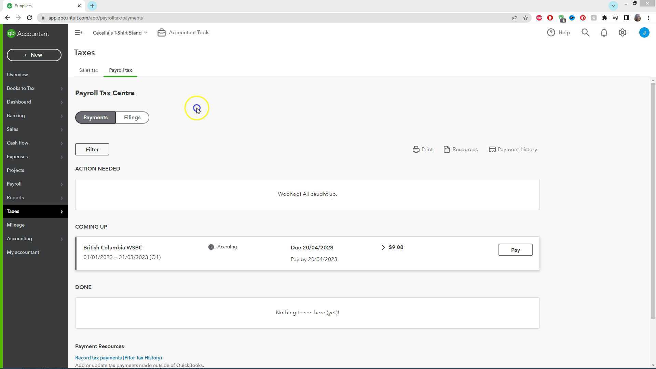
Task: Click the Accruing info icon
Action: coord(211,247)
